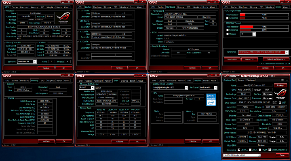
Task: Switch to Mainboard tab in the Caches window
Action: coord(97,7)
